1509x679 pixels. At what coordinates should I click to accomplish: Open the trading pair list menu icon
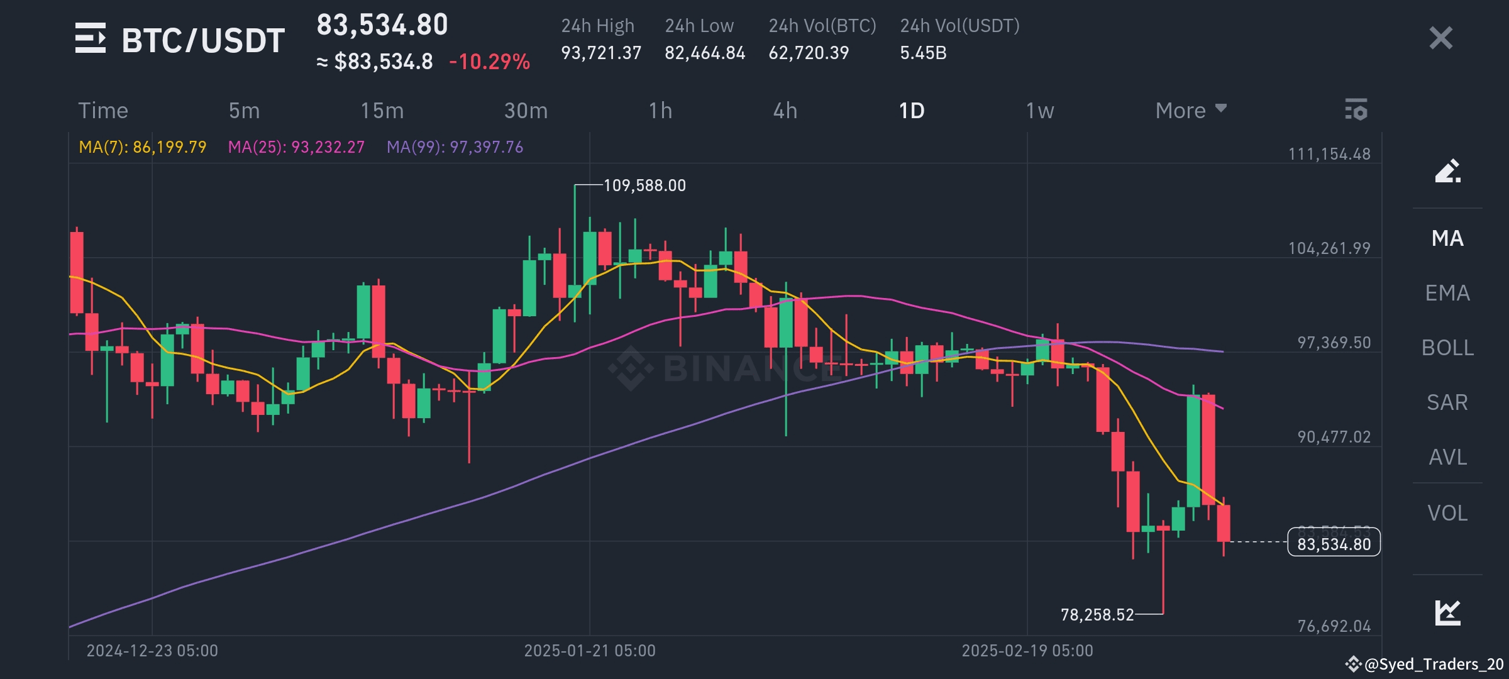point(91,38)
